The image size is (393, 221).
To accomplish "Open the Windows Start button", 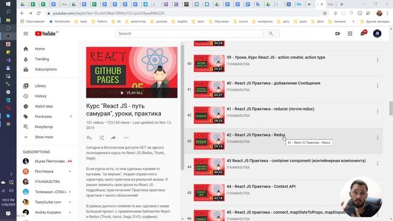I will click(x=8, y=4).
